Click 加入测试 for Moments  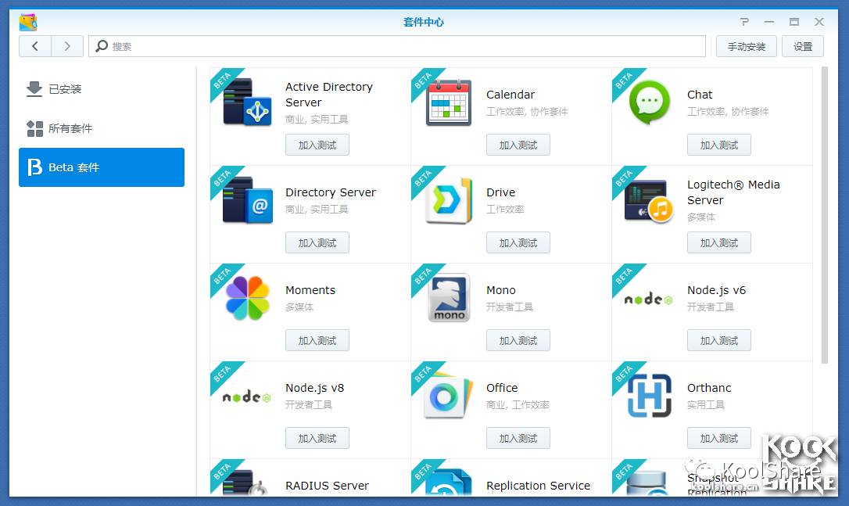click(317, 340)
